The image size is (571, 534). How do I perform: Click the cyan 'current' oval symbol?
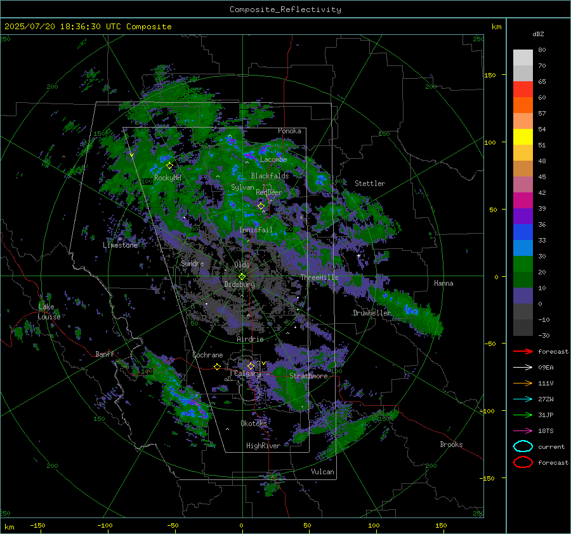click(523, 446)
